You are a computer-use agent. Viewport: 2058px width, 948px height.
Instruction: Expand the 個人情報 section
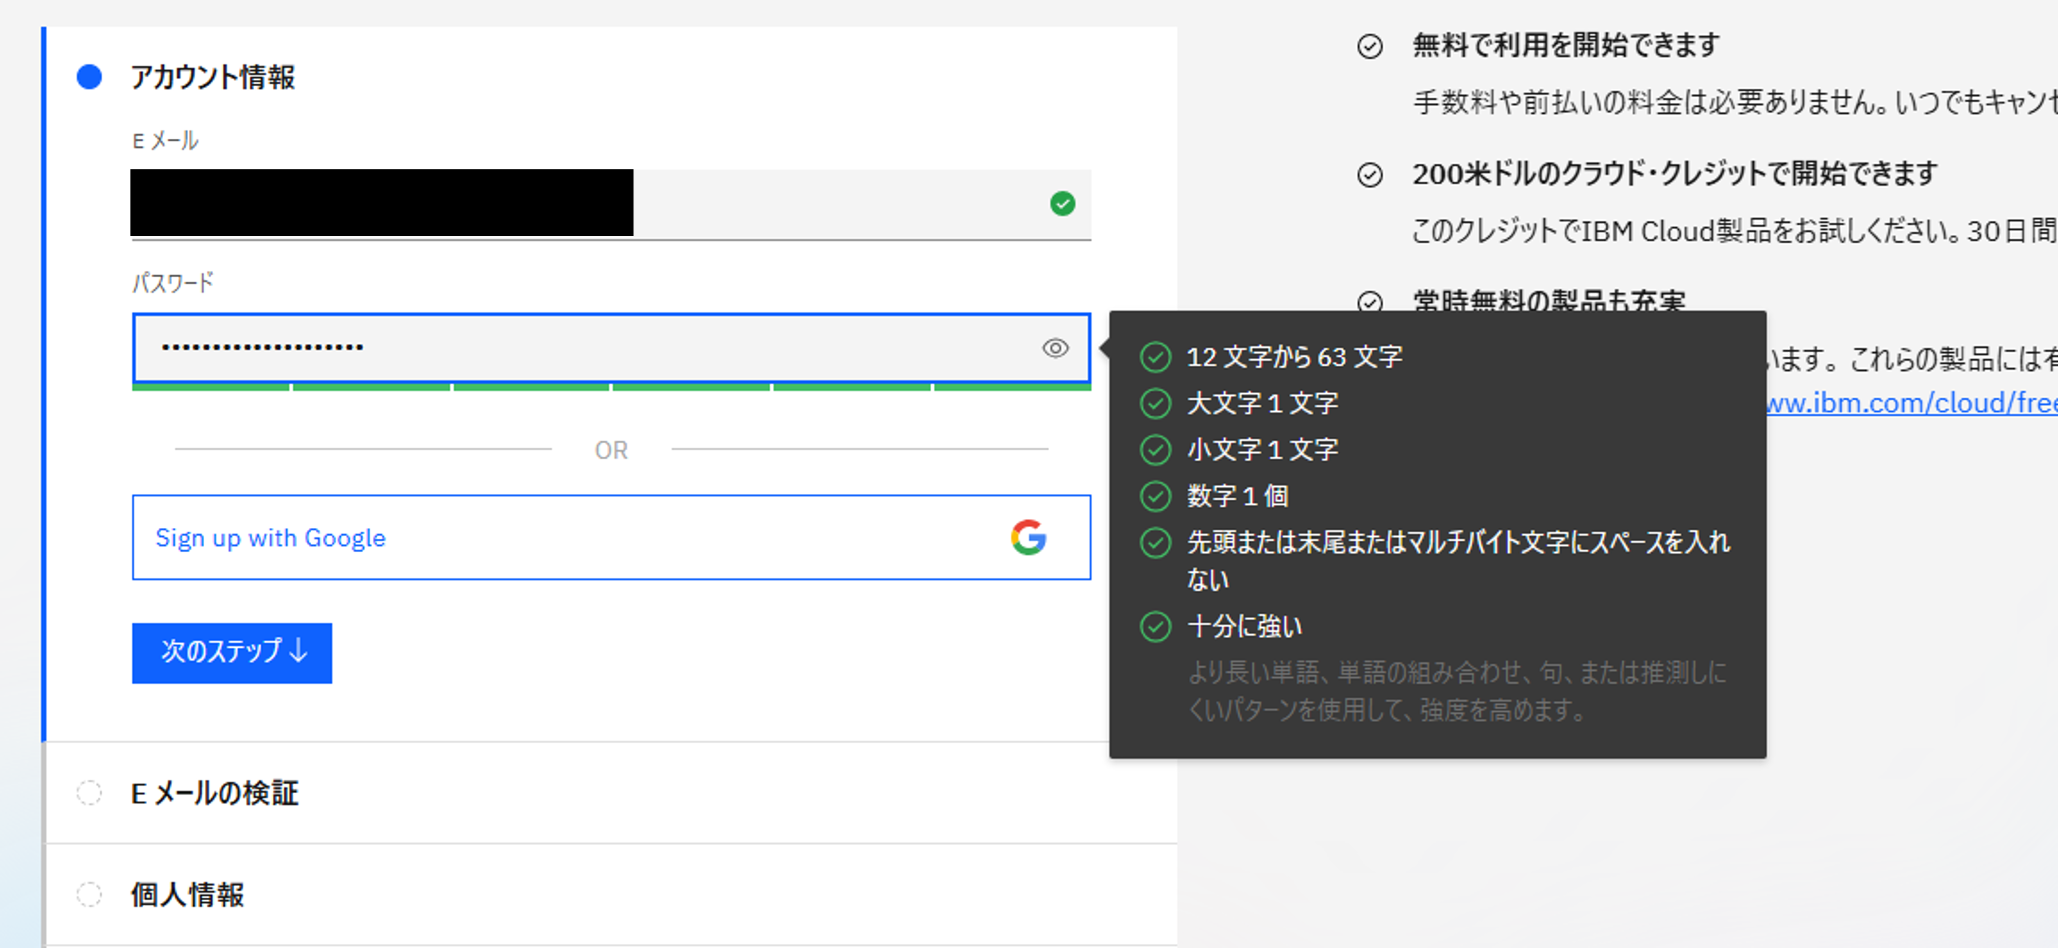(188, 894)
